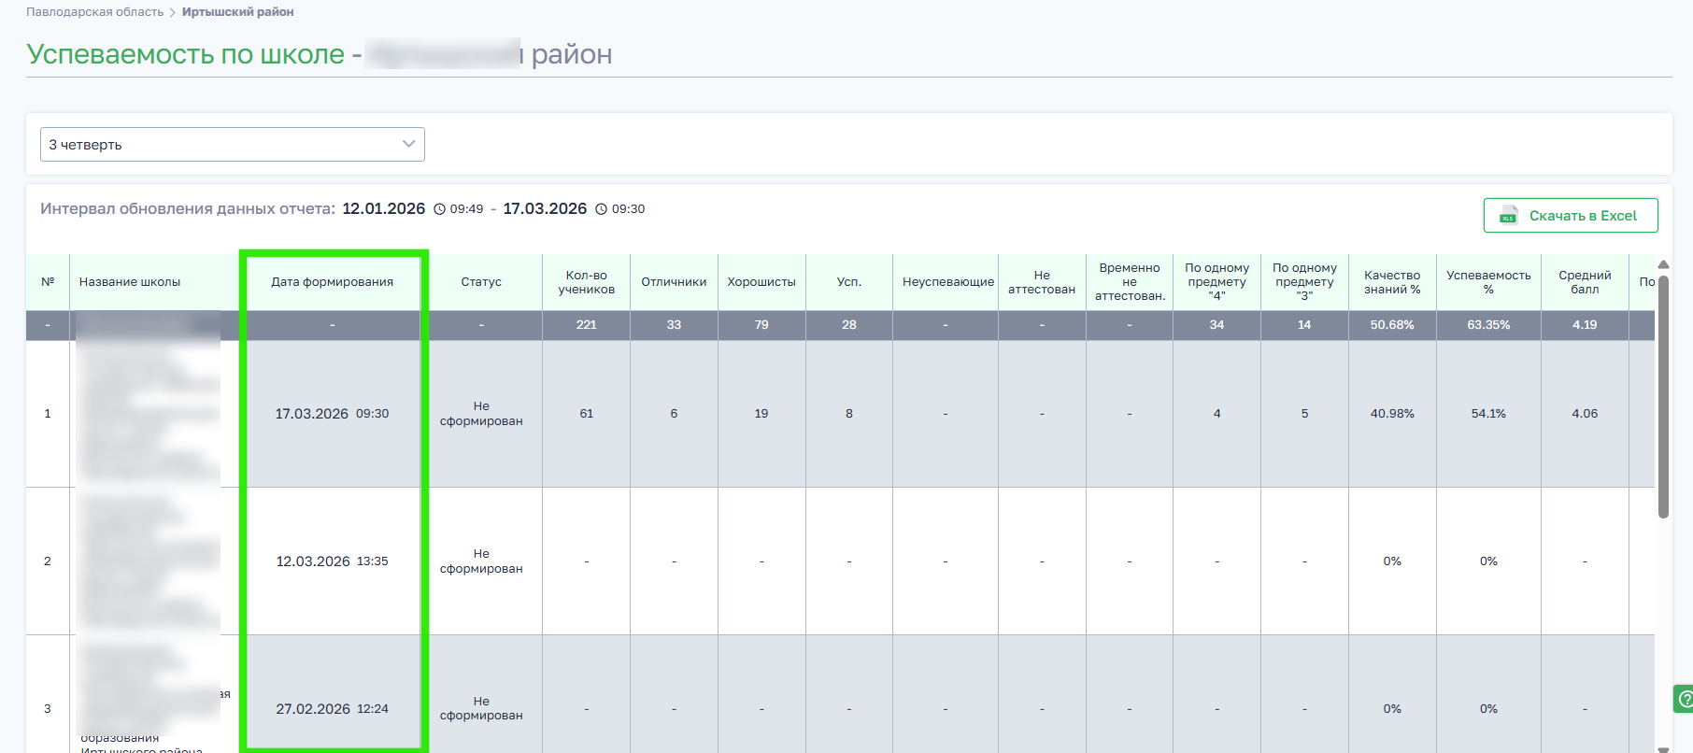The width and height of the screenshot is (1693, 753).
Task: Select the Качество знаний % column header
Action: click(x=1391, y=282)
